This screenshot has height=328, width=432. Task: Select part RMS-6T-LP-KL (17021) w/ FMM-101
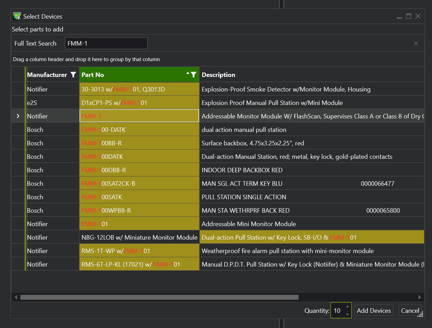pos(139,264)
